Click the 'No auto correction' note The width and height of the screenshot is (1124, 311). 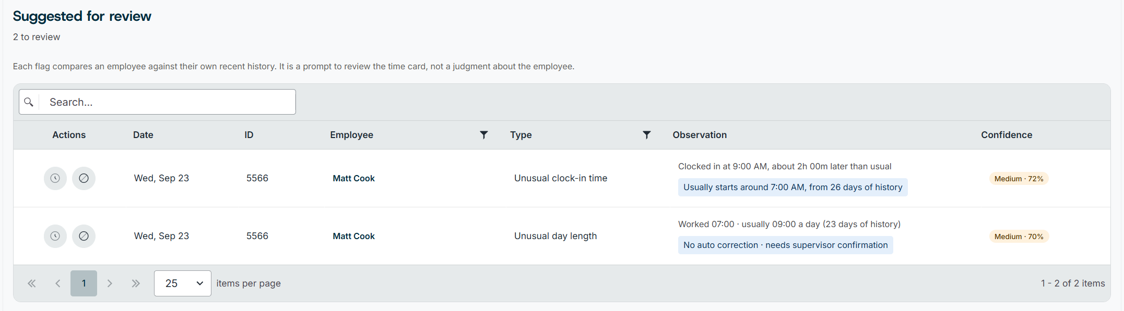pyautogui.click(x=786, y=245)
